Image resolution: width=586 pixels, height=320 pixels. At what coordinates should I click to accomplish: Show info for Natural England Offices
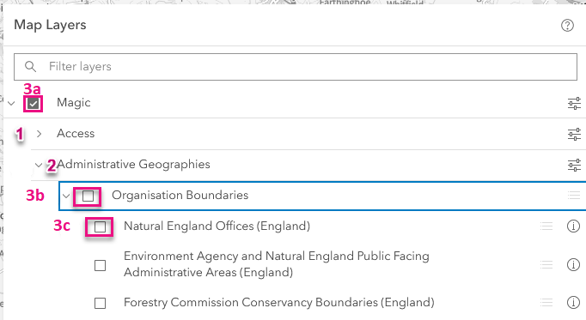(x=573, y=226)
